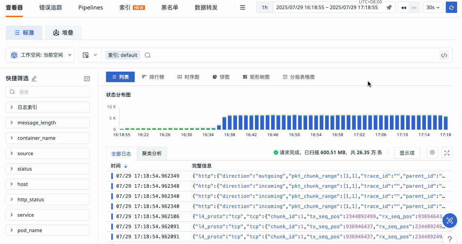Collapse the quick filter side panel

[87, 79]
